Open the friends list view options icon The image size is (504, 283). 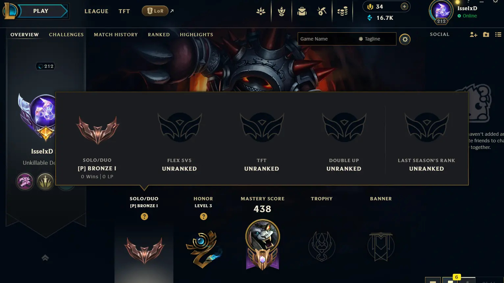pyautogui.click(x=498, y=35)
